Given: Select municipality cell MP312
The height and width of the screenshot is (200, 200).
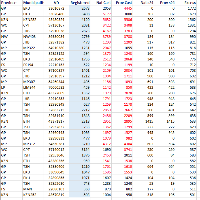Looking at the screenshot, I should click(29, 144).
